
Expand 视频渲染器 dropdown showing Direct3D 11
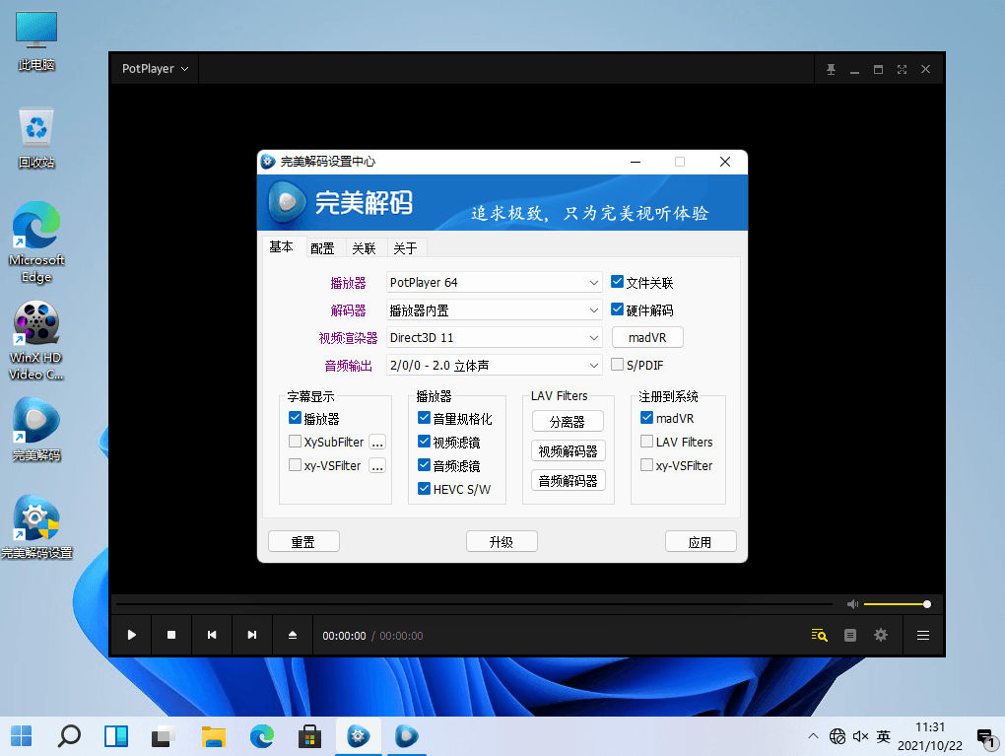tap(495, 337)
